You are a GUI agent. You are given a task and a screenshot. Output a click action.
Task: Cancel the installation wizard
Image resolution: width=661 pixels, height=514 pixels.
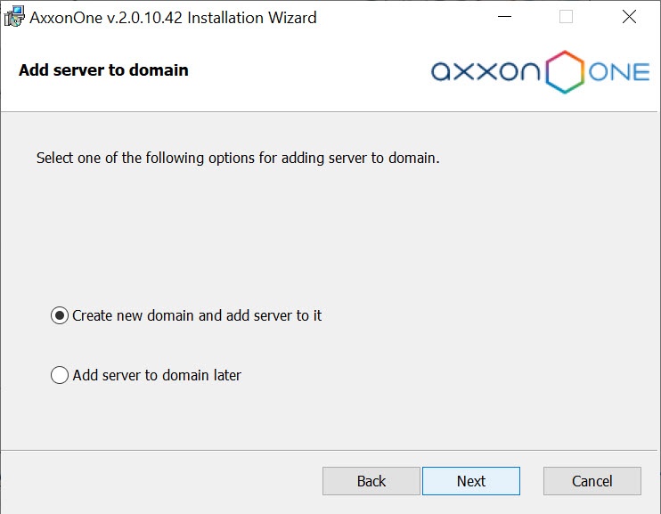point(592,481)
